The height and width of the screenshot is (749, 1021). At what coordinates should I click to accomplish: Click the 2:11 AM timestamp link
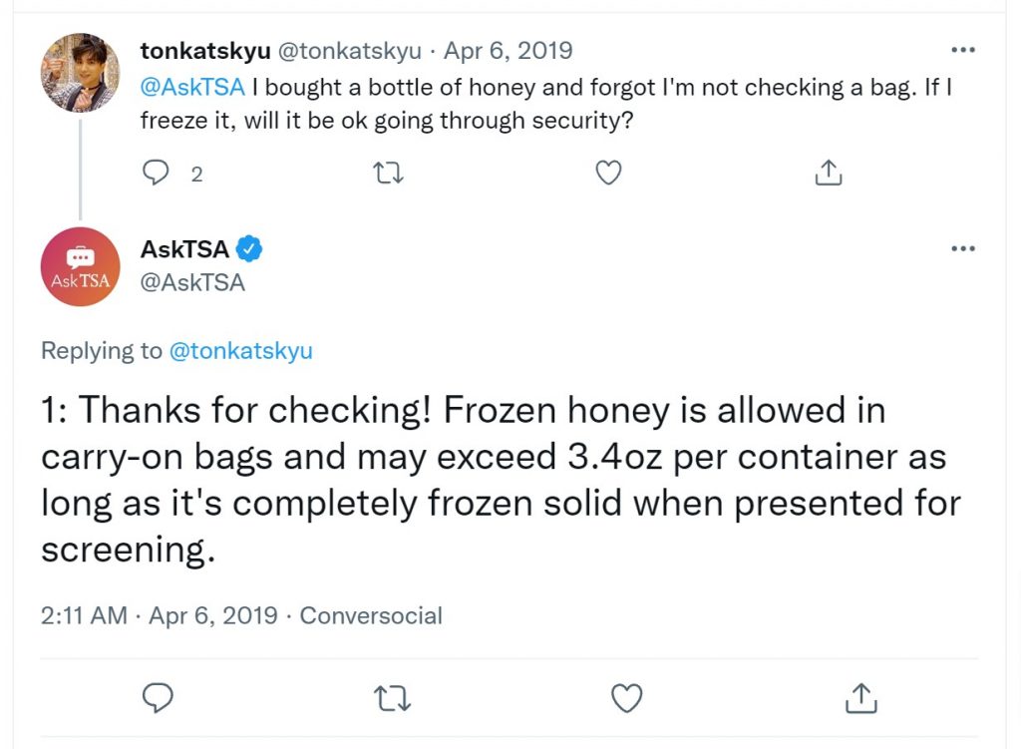point(84,614)
